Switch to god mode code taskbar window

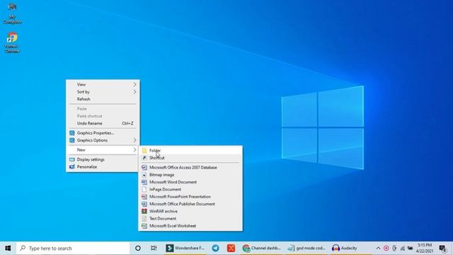(306, 248)
